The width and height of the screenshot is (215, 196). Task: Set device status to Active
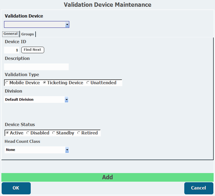(15, 133)
